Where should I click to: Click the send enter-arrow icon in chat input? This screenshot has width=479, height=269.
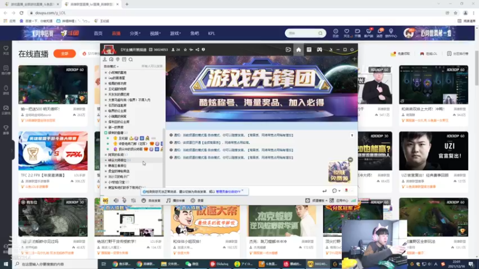point(325,191)
